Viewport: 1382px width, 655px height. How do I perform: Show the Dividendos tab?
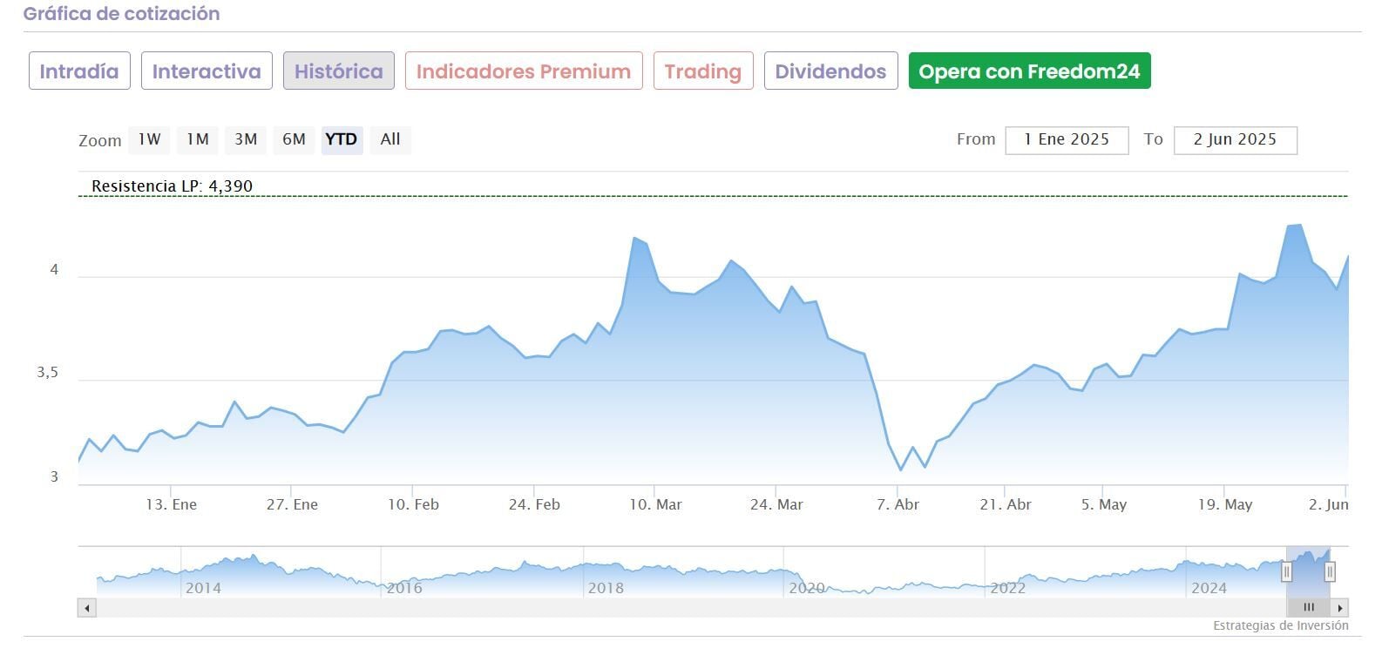point(830,71)
